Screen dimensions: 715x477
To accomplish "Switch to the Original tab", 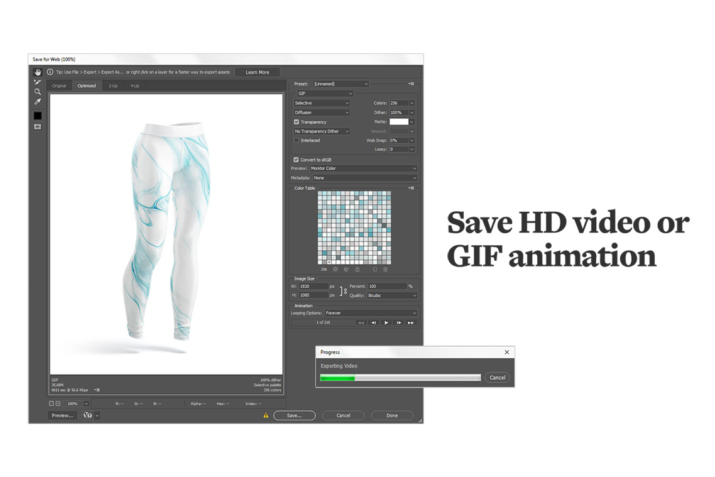I will (59, 85).
